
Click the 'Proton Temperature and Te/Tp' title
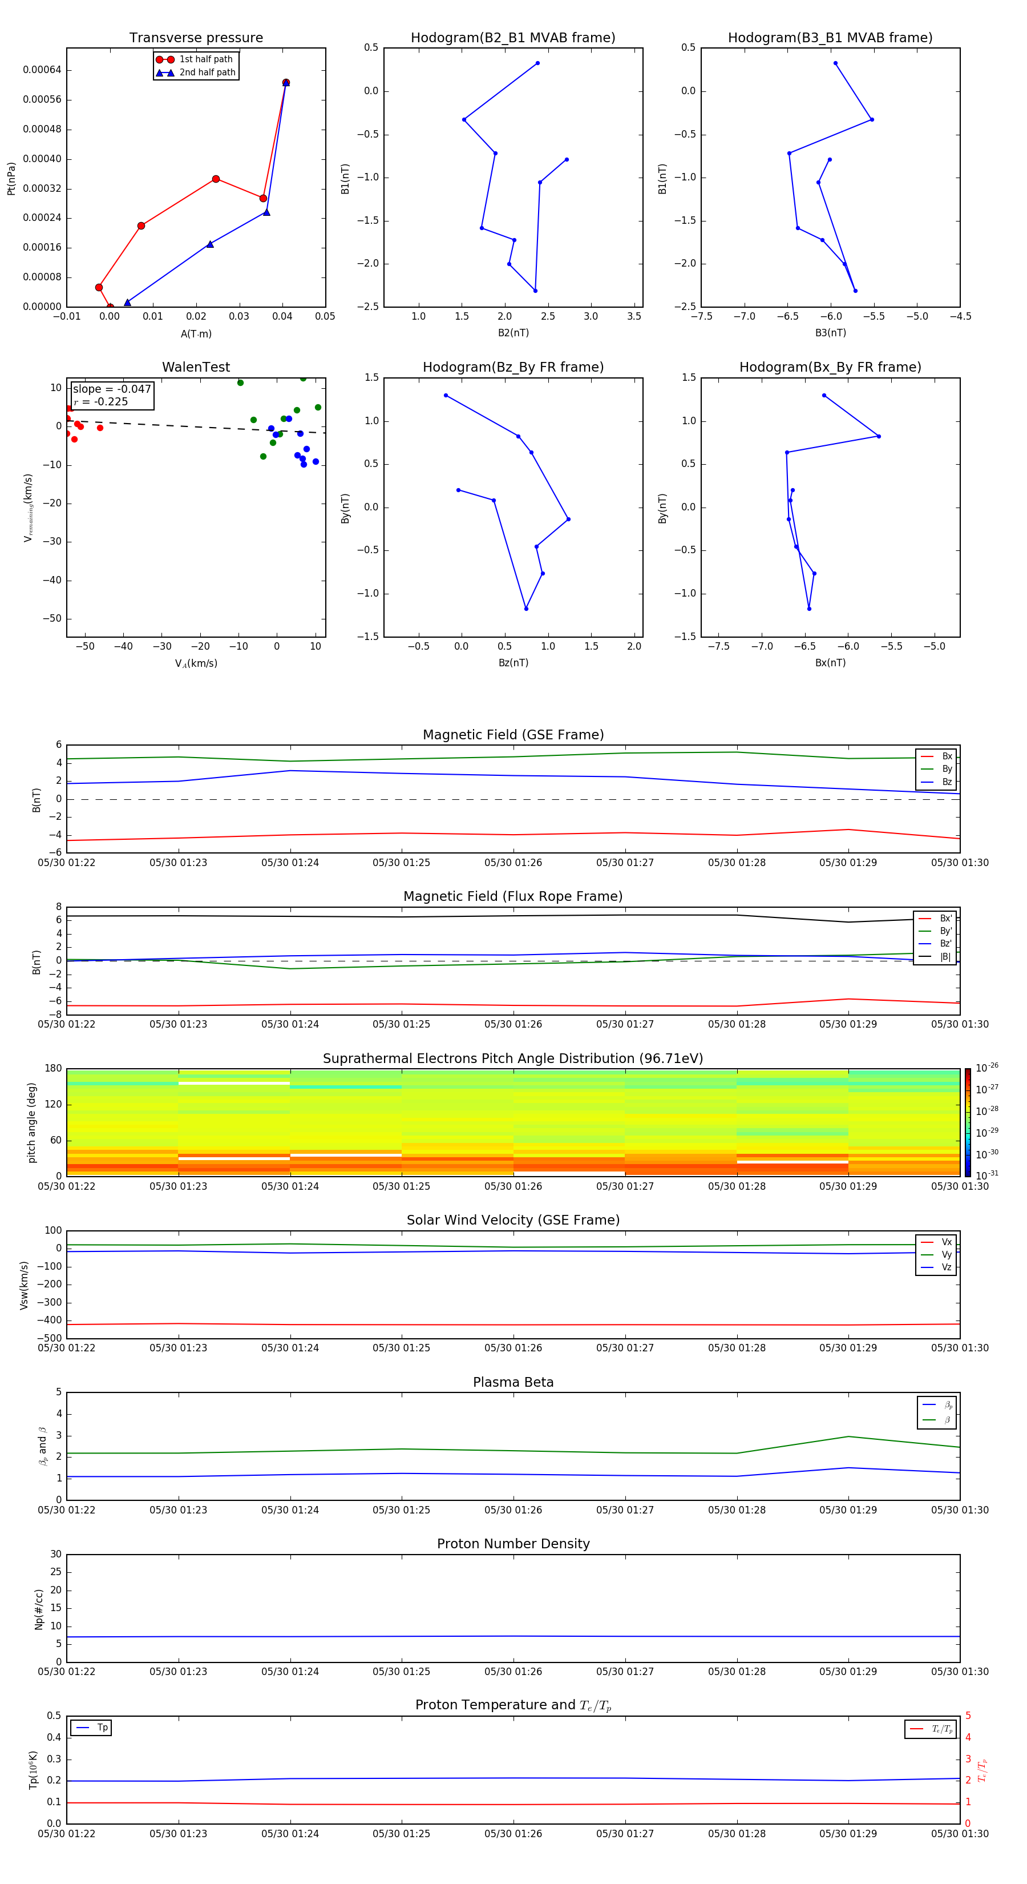(513, 1705)
